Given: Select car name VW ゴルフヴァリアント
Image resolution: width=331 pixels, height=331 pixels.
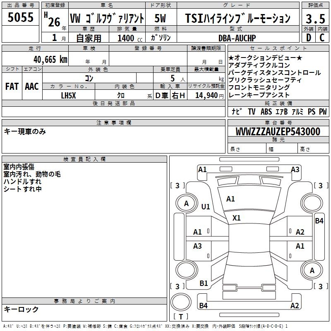Looking at the screenshot, I should [107, 19].
